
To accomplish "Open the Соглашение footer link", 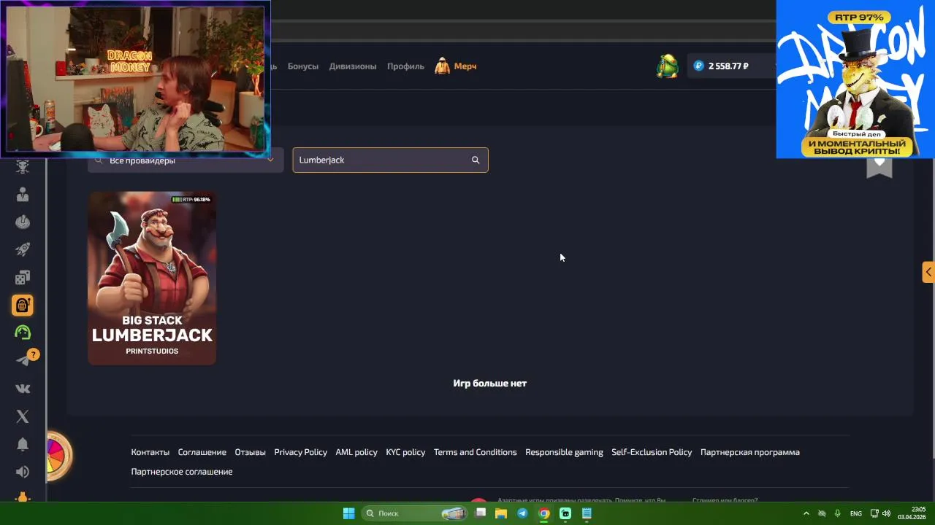I will [x=202, y=452].
